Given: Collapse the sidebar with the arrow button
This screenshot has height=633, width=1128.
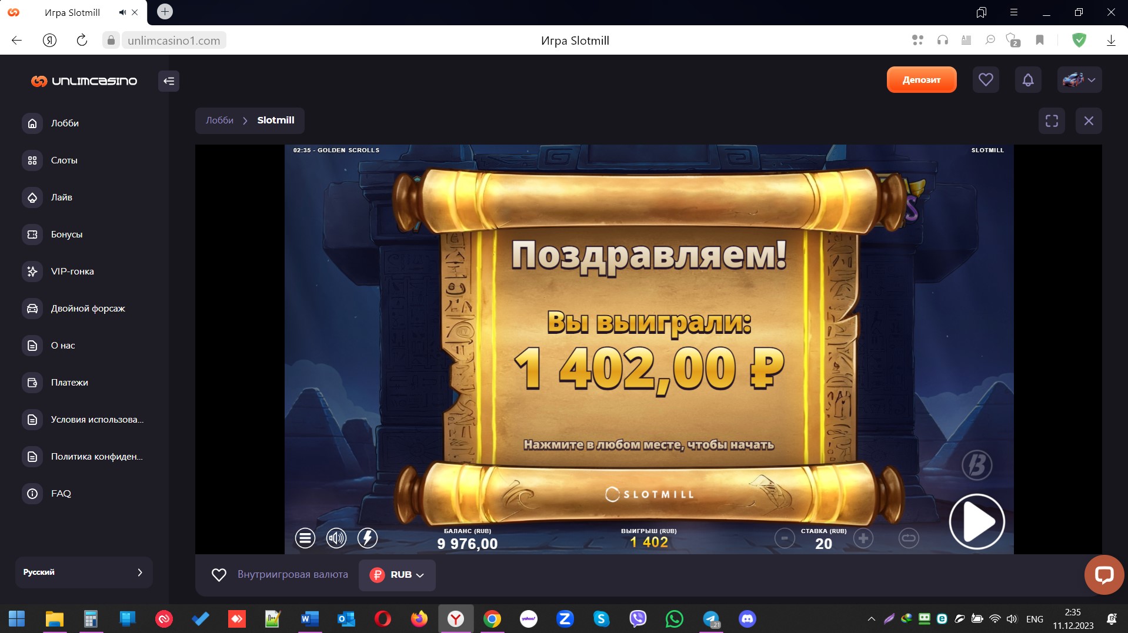Looking at the screenshot, I should (x=169, y=81).
